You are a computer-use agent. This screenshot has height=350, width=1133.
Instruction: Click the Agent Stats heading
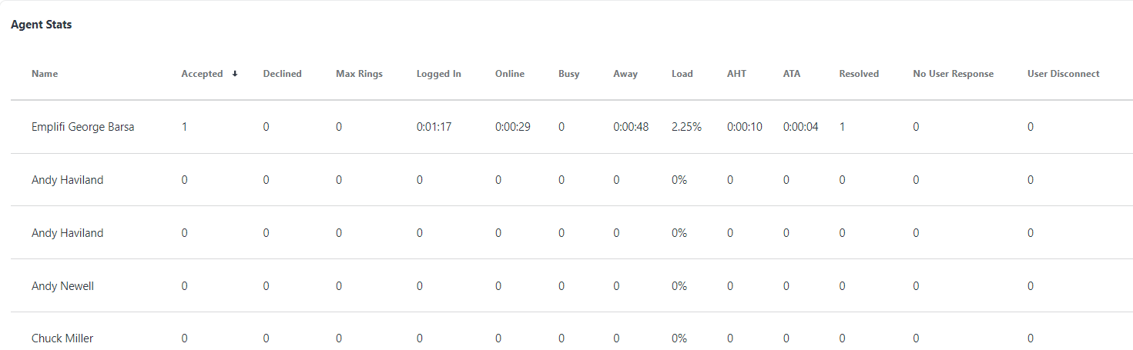pyautogui.click(x=42, y=25)
